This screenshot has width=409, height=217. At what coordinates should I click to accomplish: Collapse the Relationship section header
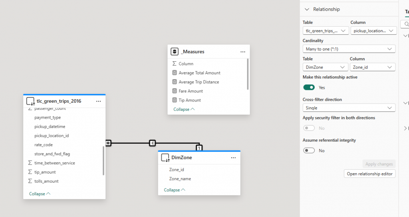(307, 9)
